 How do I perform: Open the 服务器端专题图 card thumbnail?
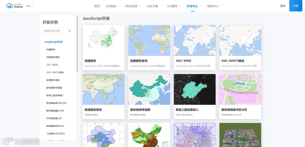tap(149, 89)
